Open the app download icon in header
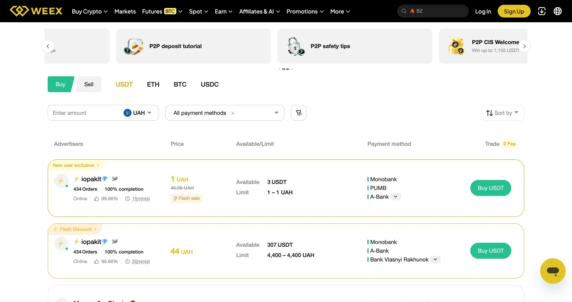Image resolution: width=572 pixels, height=302 pixels. [542, 11]
